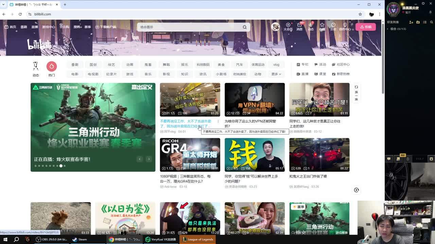Open the tab search dropdown arrow in Chrome
Viewport: 435px width, 244px height.
point(4,5)
